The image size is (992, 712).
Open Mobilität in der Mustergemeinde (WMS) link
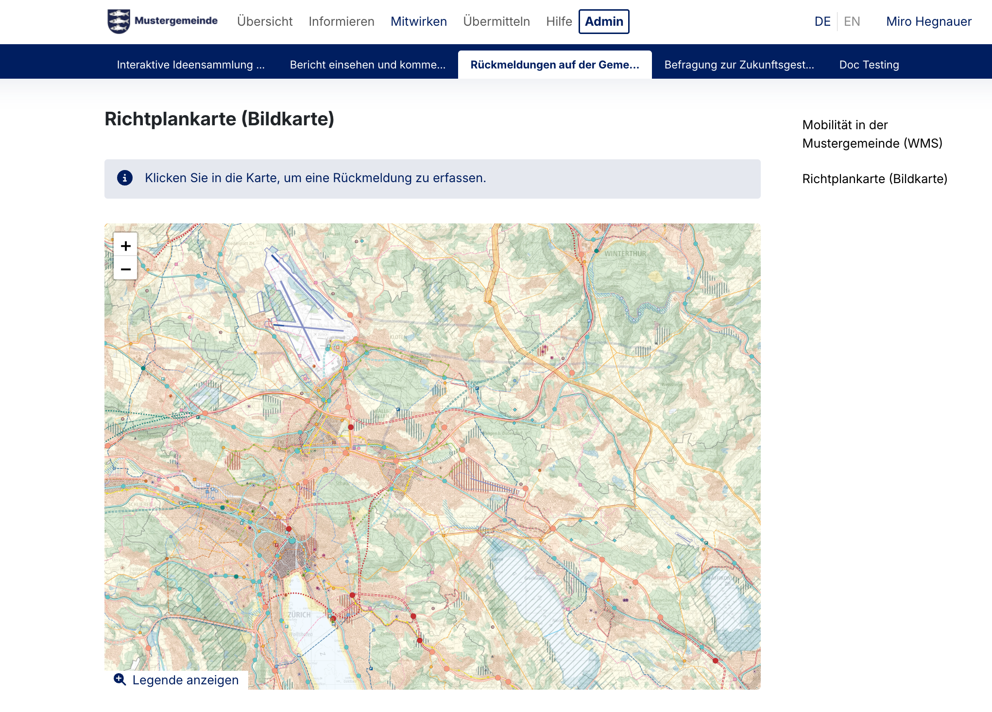[x=872, y=134]
